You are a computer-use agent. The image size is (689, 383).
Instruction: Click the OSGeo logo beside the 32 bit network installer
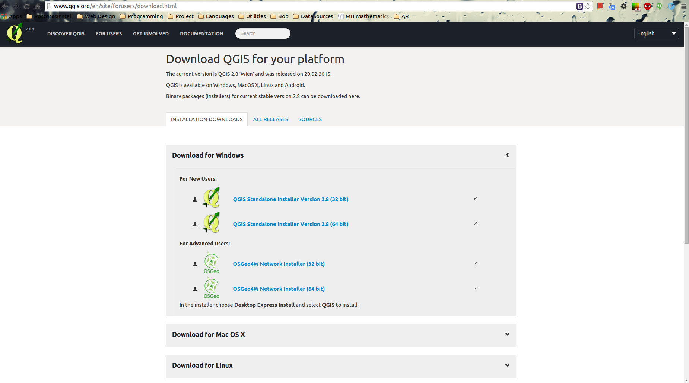212,263
